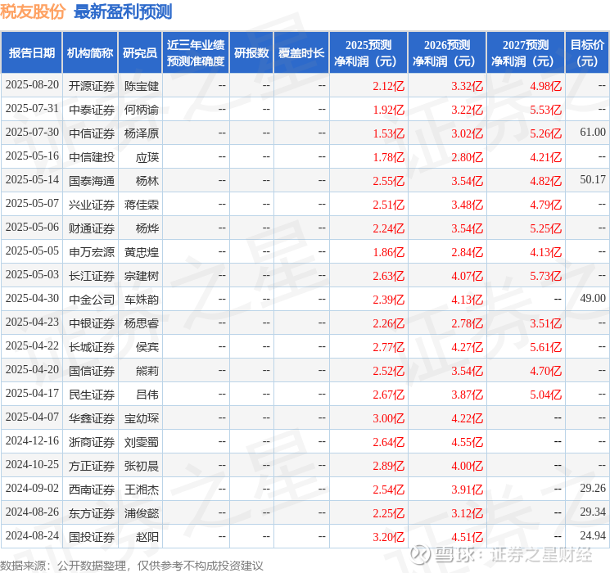Click 3.00亿 in 华鑫证券 row
This screenshot has width=610, height=573.
(389, 418)
